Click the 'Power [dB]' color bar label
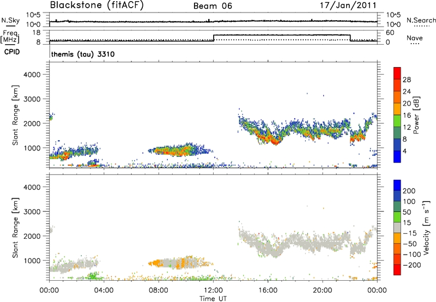 (416, 115)
